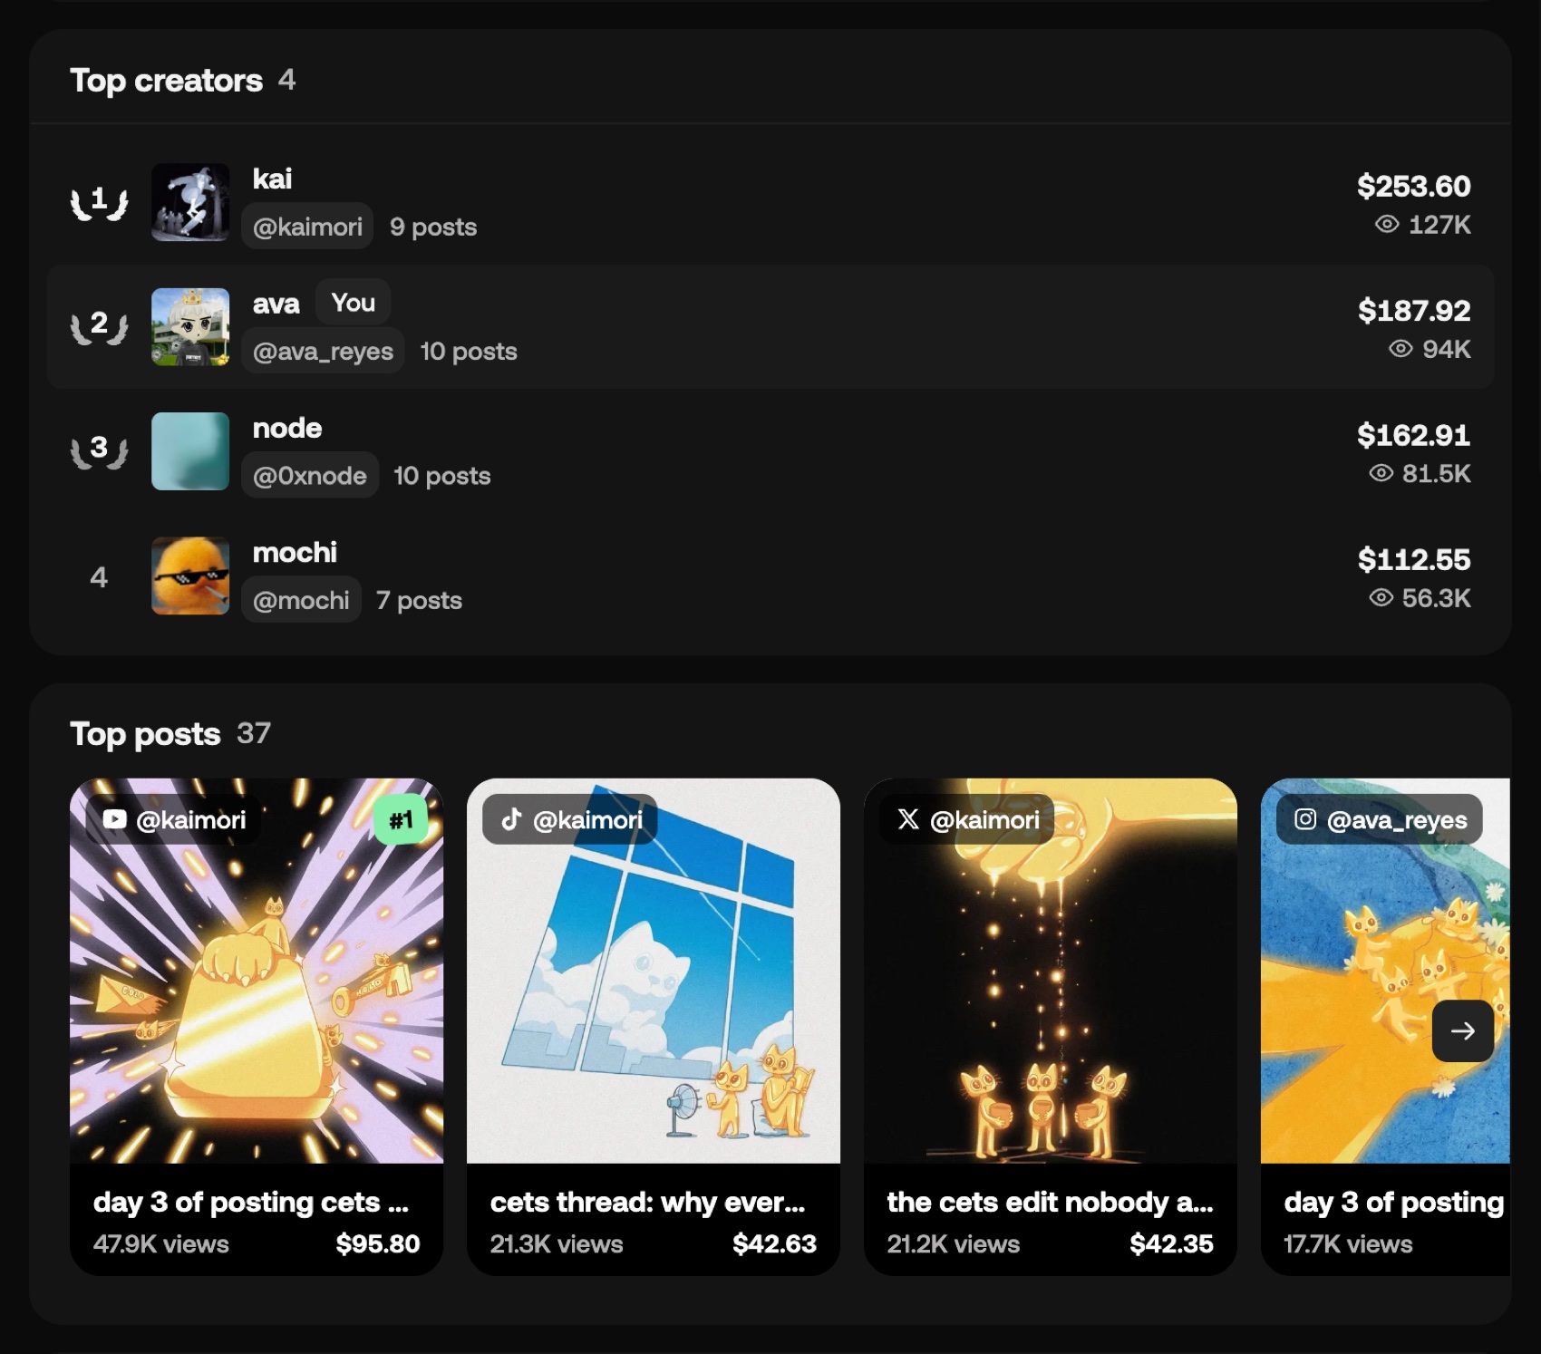
Task: Click the YouTube icon on first post
Action: (114, 819)
